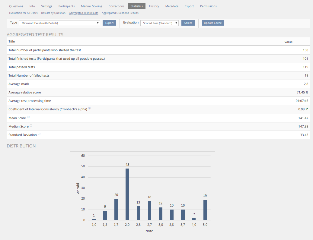Screen dimensions: 313x240
Task: Expand the Evaluation Scored Pass dropdown
Action: click(x=159, y=23)
